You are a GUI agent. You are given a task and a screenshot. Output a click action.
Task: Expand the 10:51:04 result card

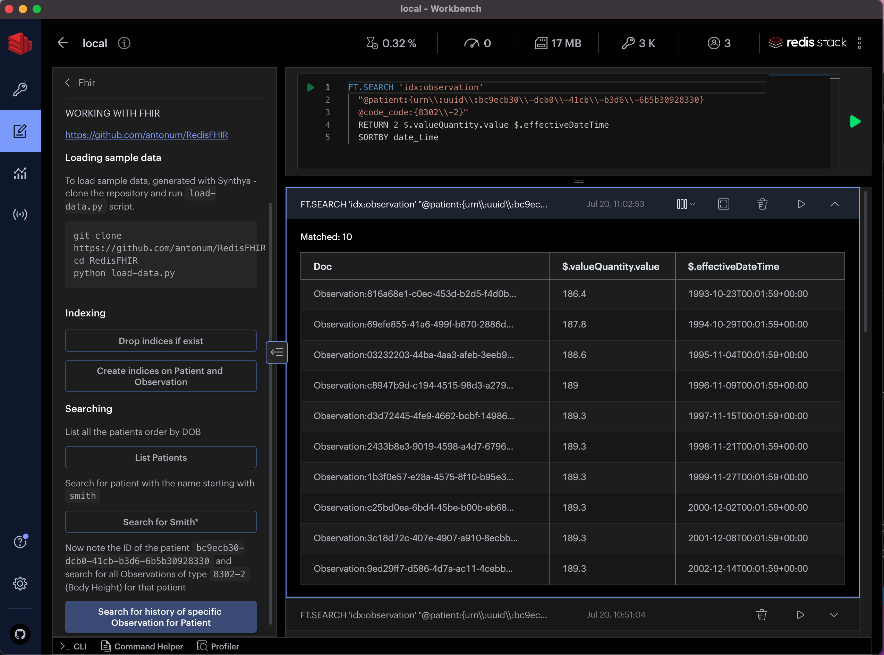pyautogui.click(x=834, y=614)
